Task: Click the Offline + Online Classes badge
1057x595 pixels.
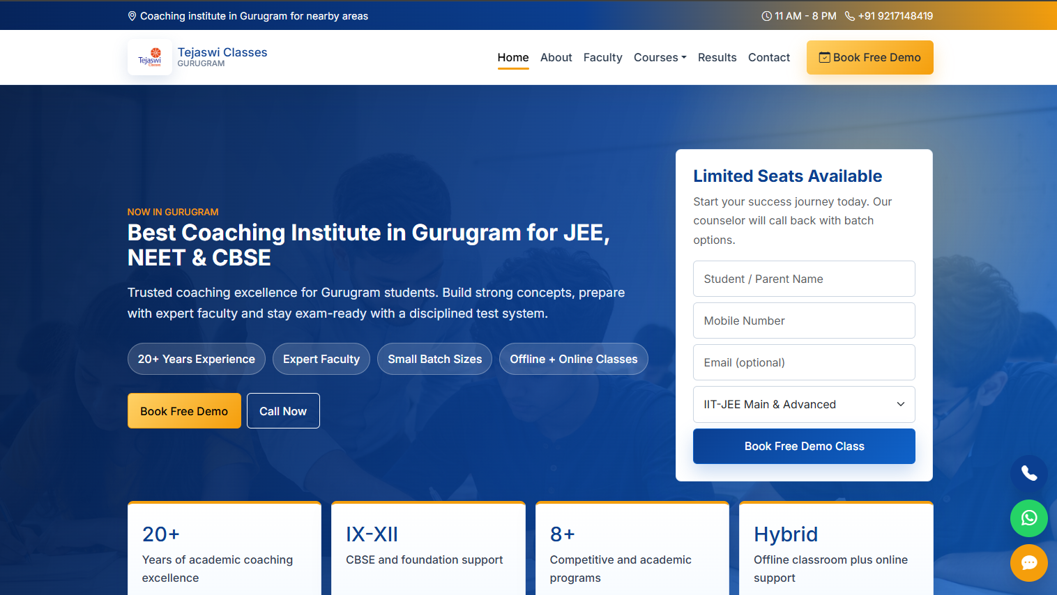Action: pos(574,359)
